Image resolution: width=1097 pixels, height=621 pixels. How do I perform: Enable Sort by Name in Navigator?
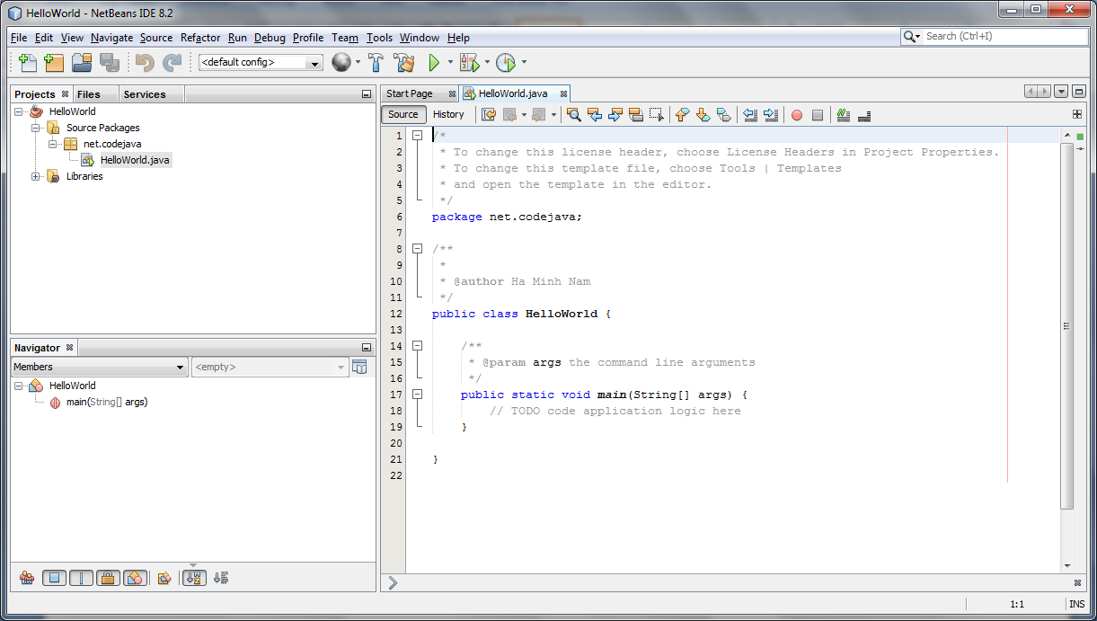pos(194,577)
